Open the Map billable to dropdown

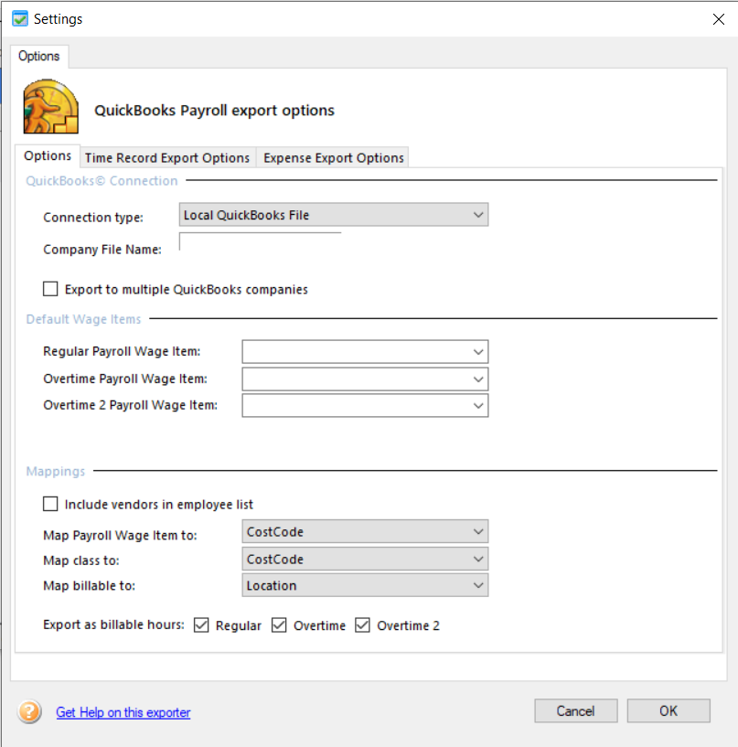365,585
